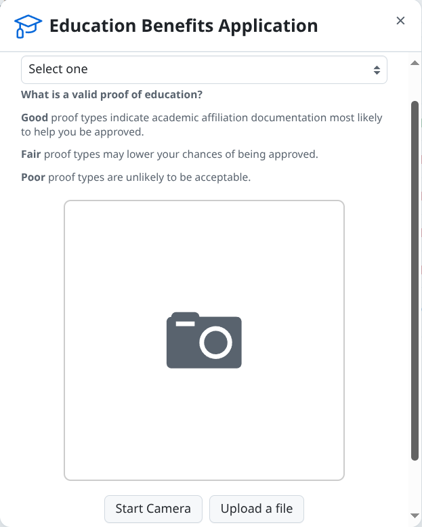
Task: Select the bold word 'Good'
Action: coord(35,118)
